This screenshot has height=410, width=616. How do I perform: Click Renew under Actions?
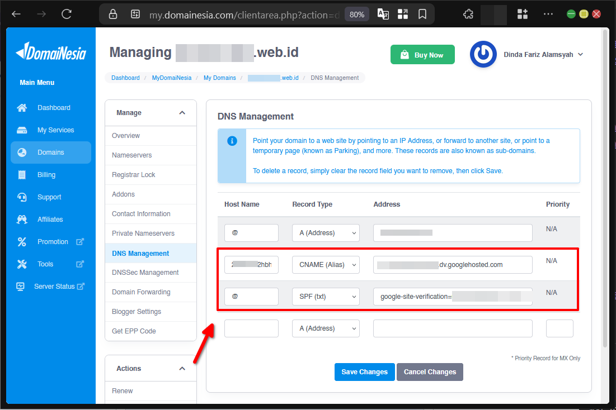pos(151,391)
